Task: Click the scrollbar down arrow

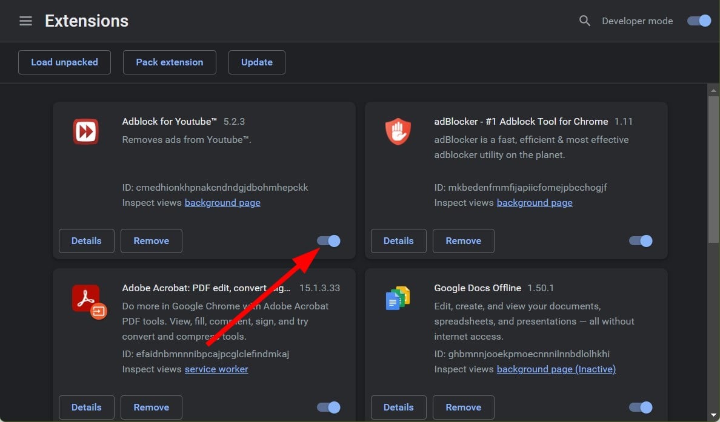Action: 713,415
